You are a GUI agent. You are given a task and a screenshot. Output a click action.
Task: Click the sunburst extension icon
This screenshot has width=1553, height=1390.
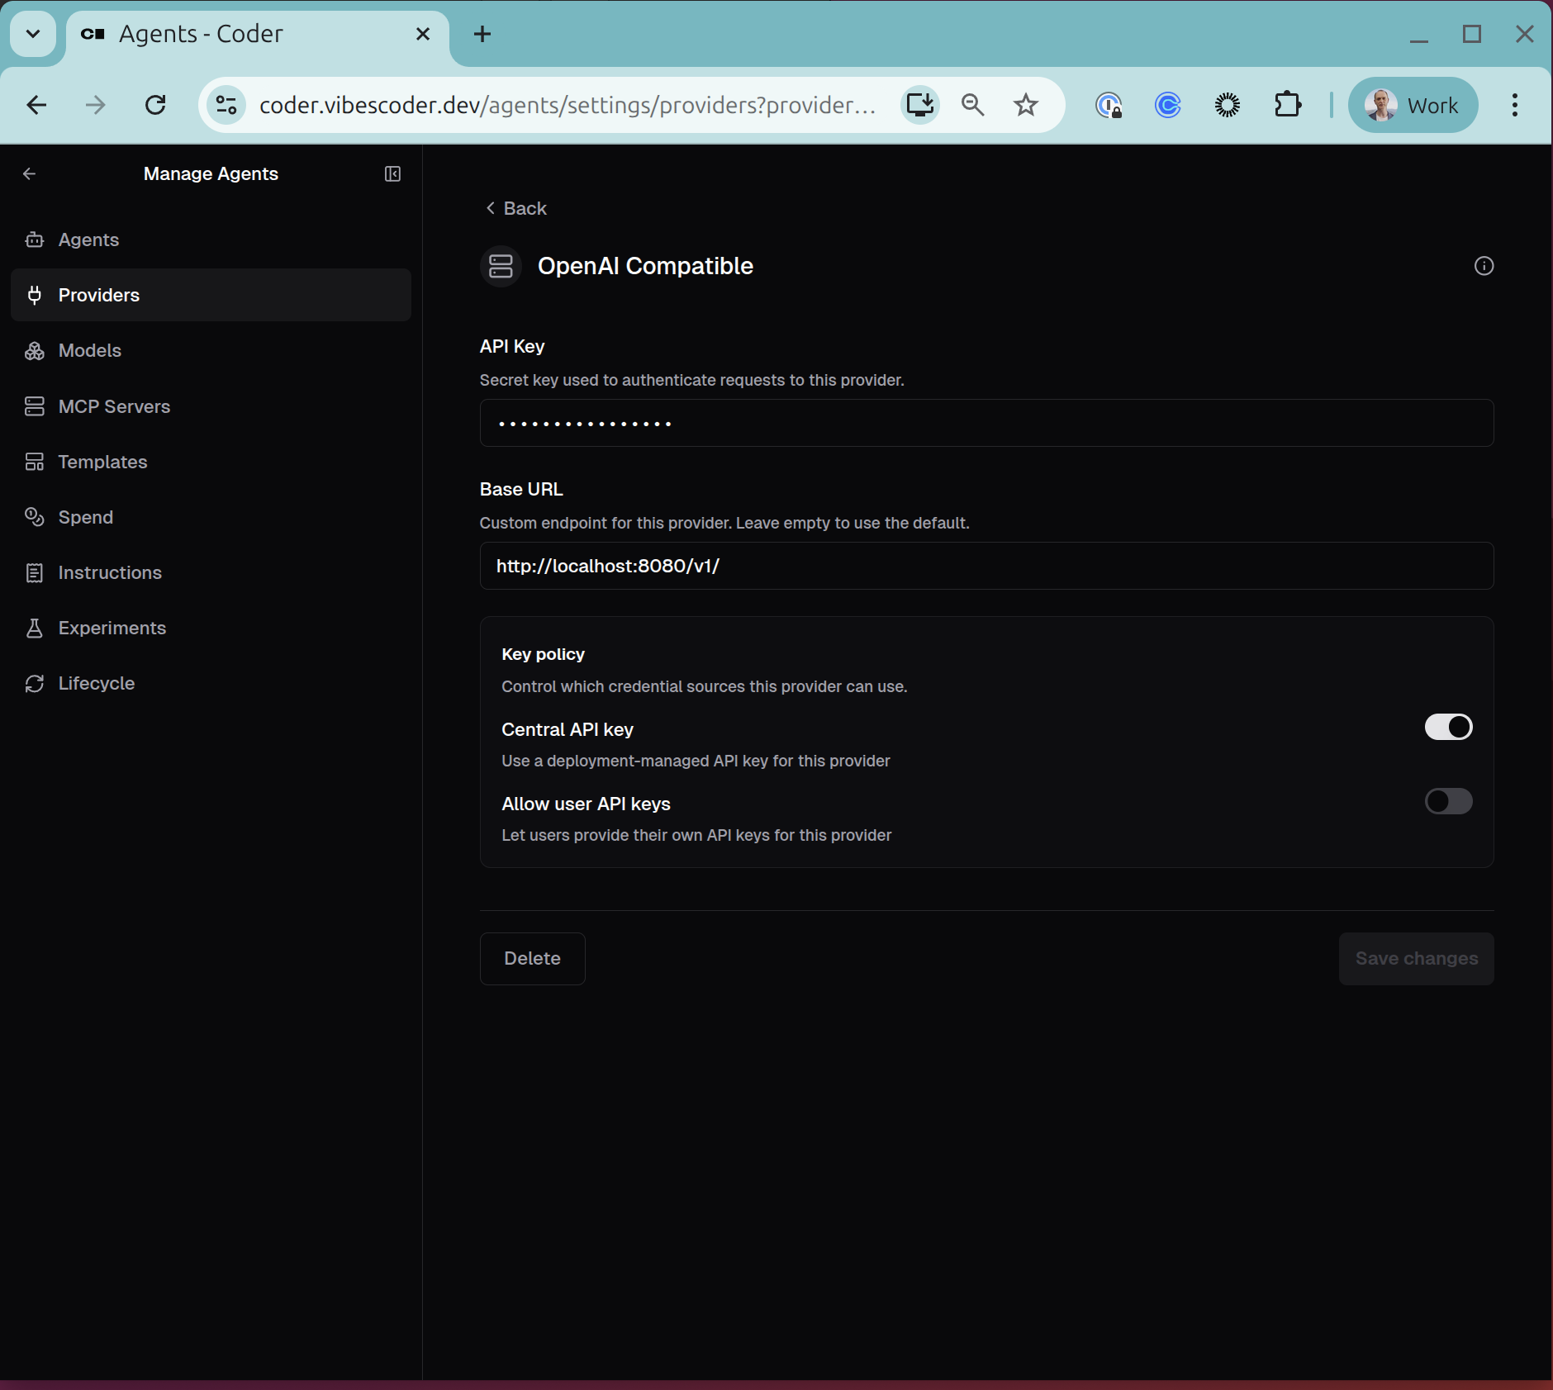point(1228,105)
